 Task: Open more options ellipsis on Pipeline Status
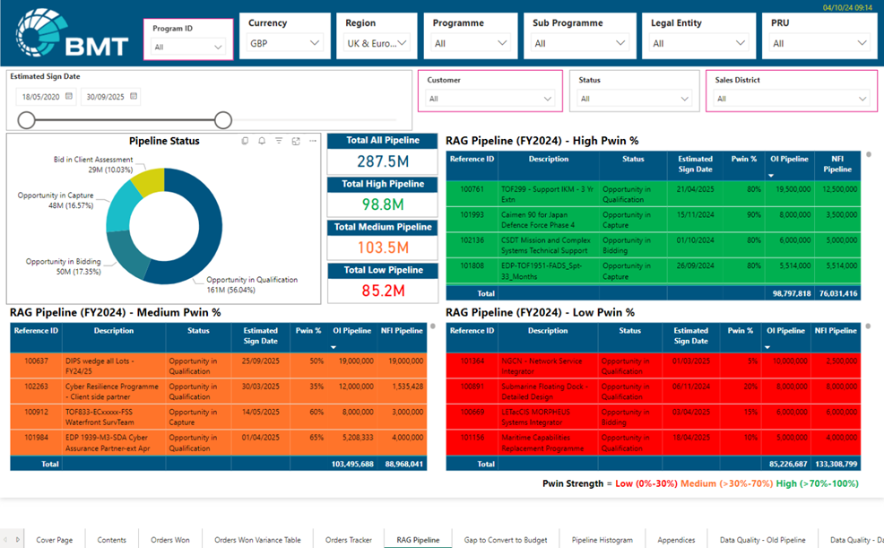(313, 141)
